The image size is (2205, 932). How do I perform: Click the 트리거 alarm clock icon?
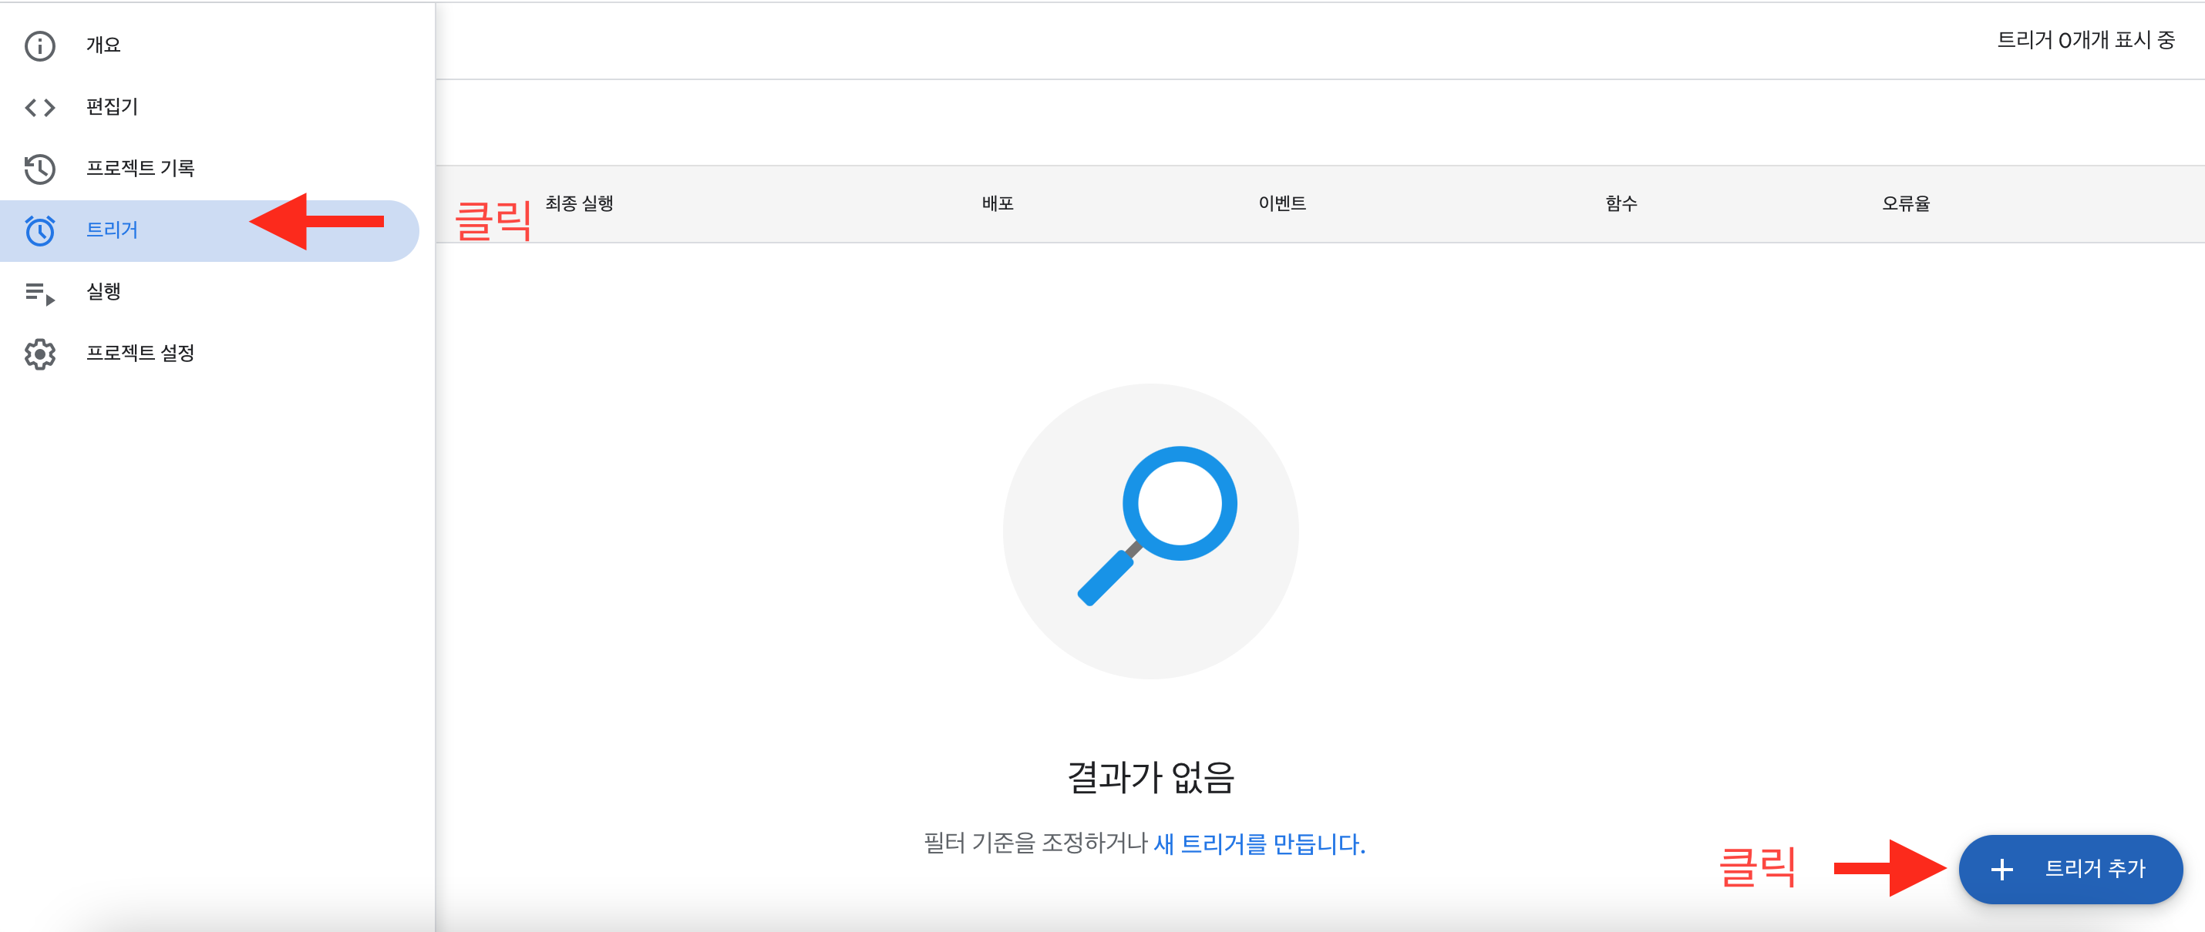pos(40,230)
